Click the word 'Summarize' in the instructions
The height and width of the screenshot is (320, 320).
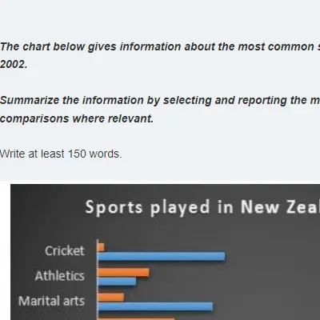(x=30, y=100)
